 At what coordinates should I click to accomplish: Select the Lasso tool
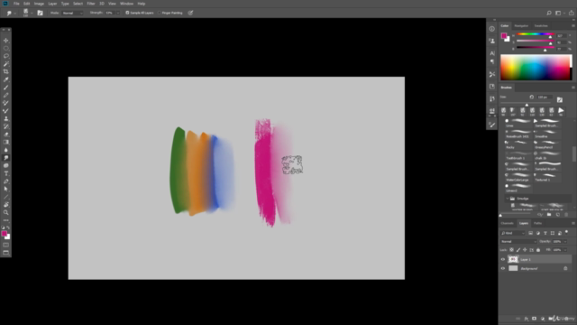(6, 56)
